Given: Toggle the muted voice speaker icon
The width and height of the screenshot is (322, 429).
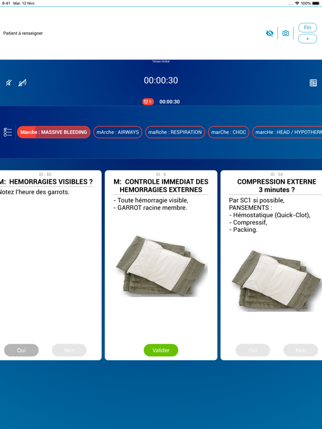Looking at the screenshot, I should [22, 83].
